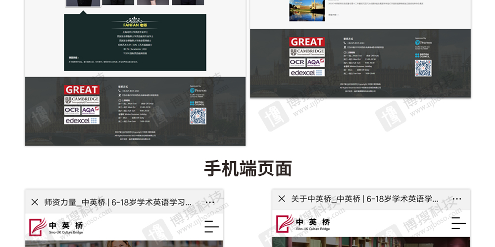Open the three-dot menu on 师资力量 page

210,202
